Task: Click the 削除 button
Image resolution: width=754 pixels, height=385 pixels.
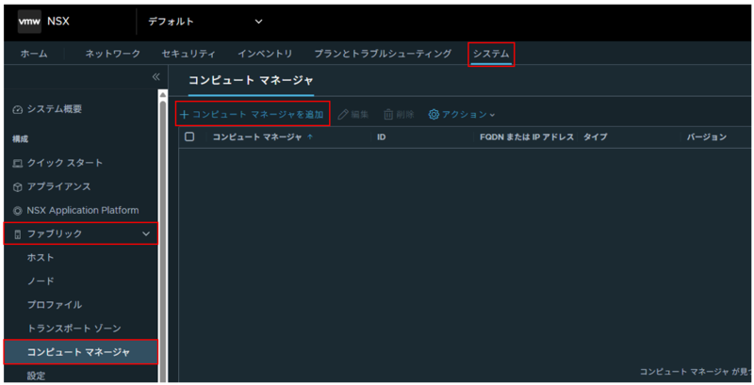Action: coord(399,114)
